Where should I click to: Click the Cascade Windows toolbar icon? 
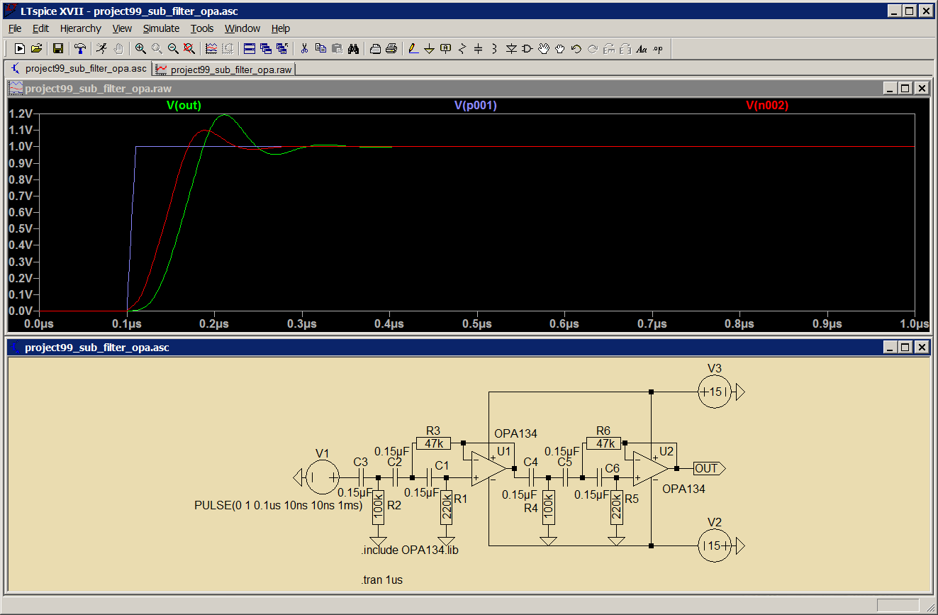266,48
